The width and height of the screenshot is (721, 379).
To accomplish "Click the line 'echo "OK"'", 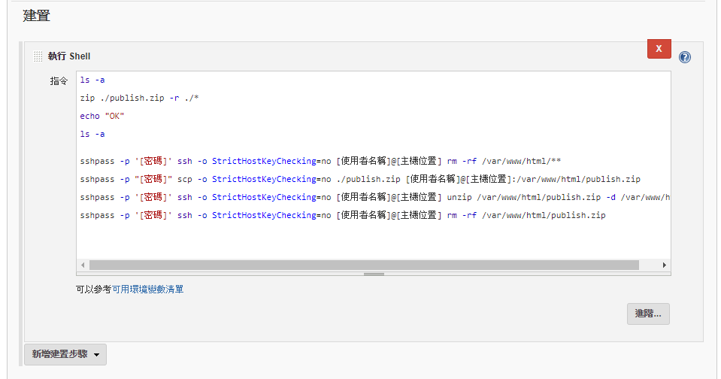I will tap(102, 116).
